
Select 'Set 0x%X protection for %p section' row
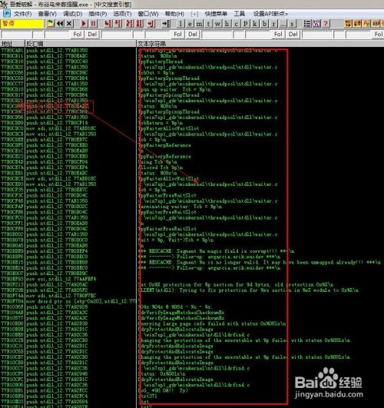pos(236,284)
